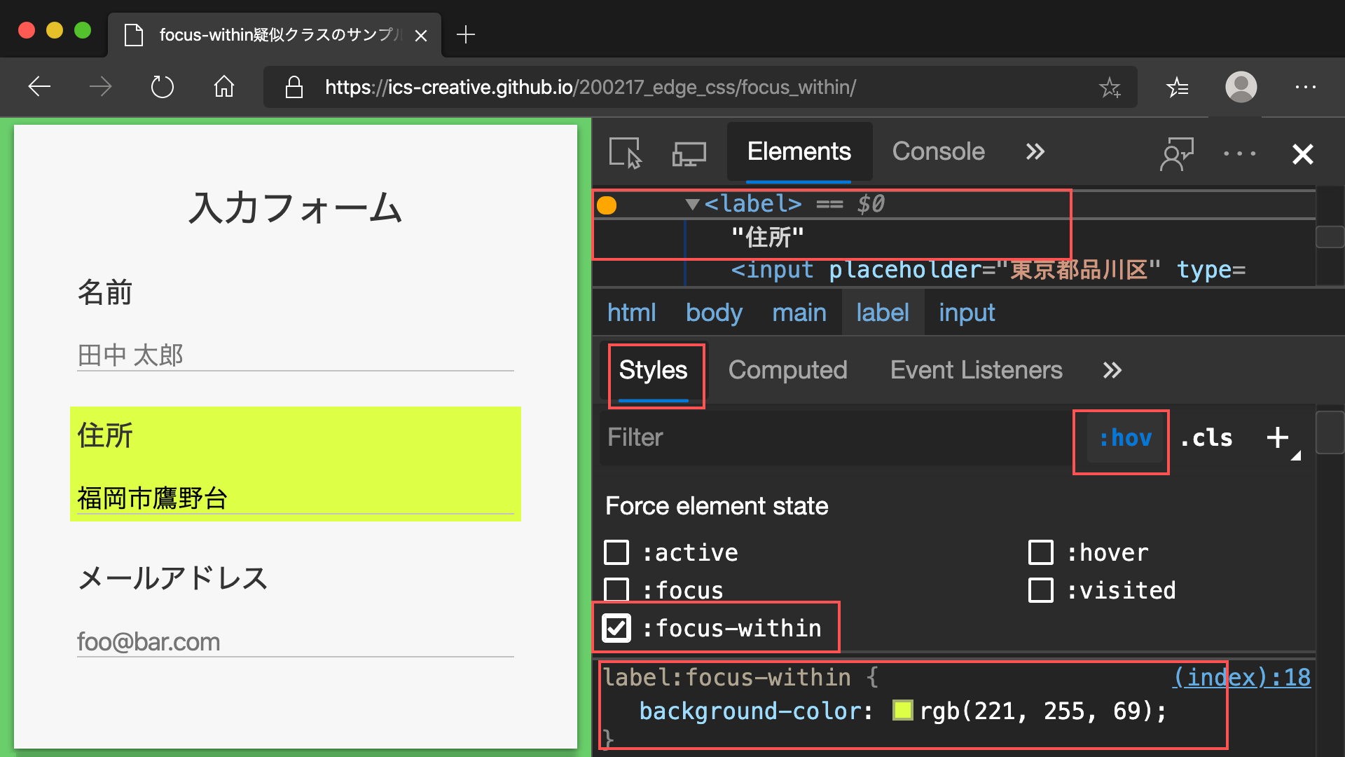This screenshot has width=1345, height=757.
Task: Click the label:focus-within selector
Action: point(726,677)
